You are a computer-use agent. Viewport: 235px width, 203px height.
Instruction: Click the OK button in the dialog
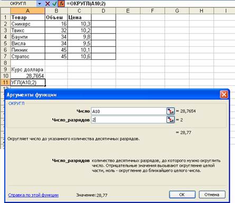pyautogui.click(x=182, y=195)
